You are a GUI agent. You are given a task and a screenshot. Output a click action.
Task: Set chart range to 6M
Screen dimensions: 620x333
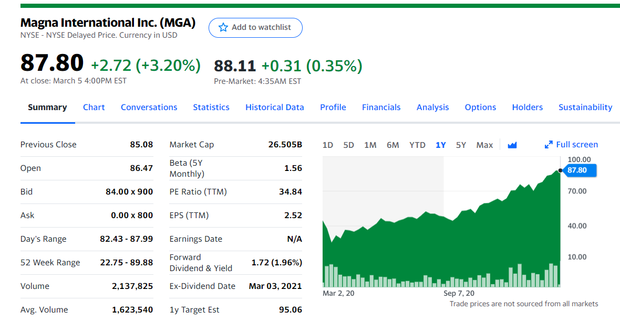pyautogui.click(x=392, y=145)
